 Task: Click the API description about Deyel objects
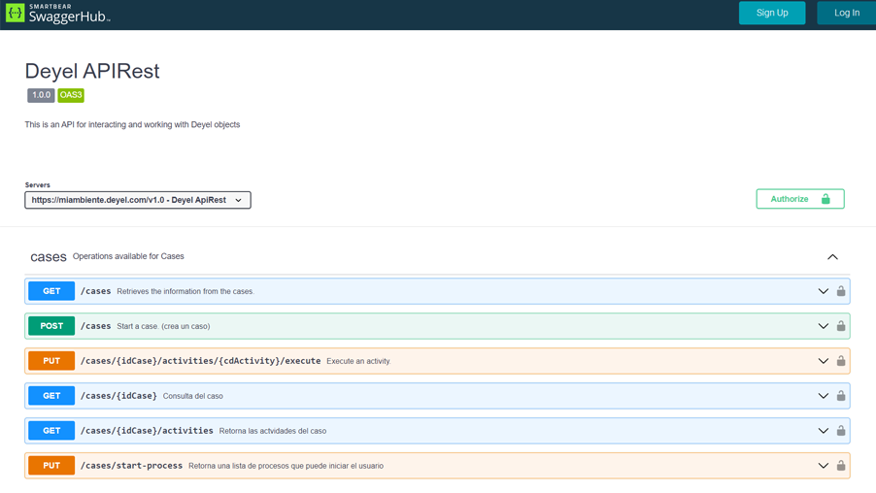click(132, 124)
